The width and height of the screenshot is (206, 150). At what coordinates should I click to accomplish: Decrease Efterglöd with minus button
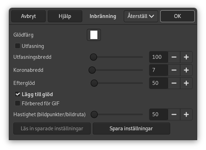point(174,83)
